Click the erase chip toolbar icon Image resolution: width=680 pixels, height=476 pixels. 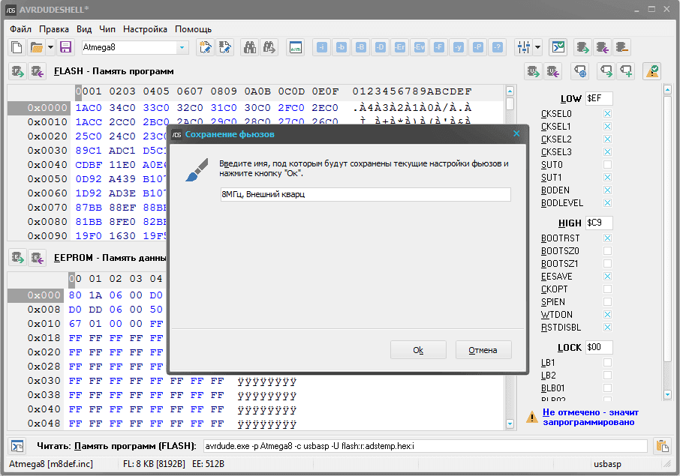tap(622, 47)
